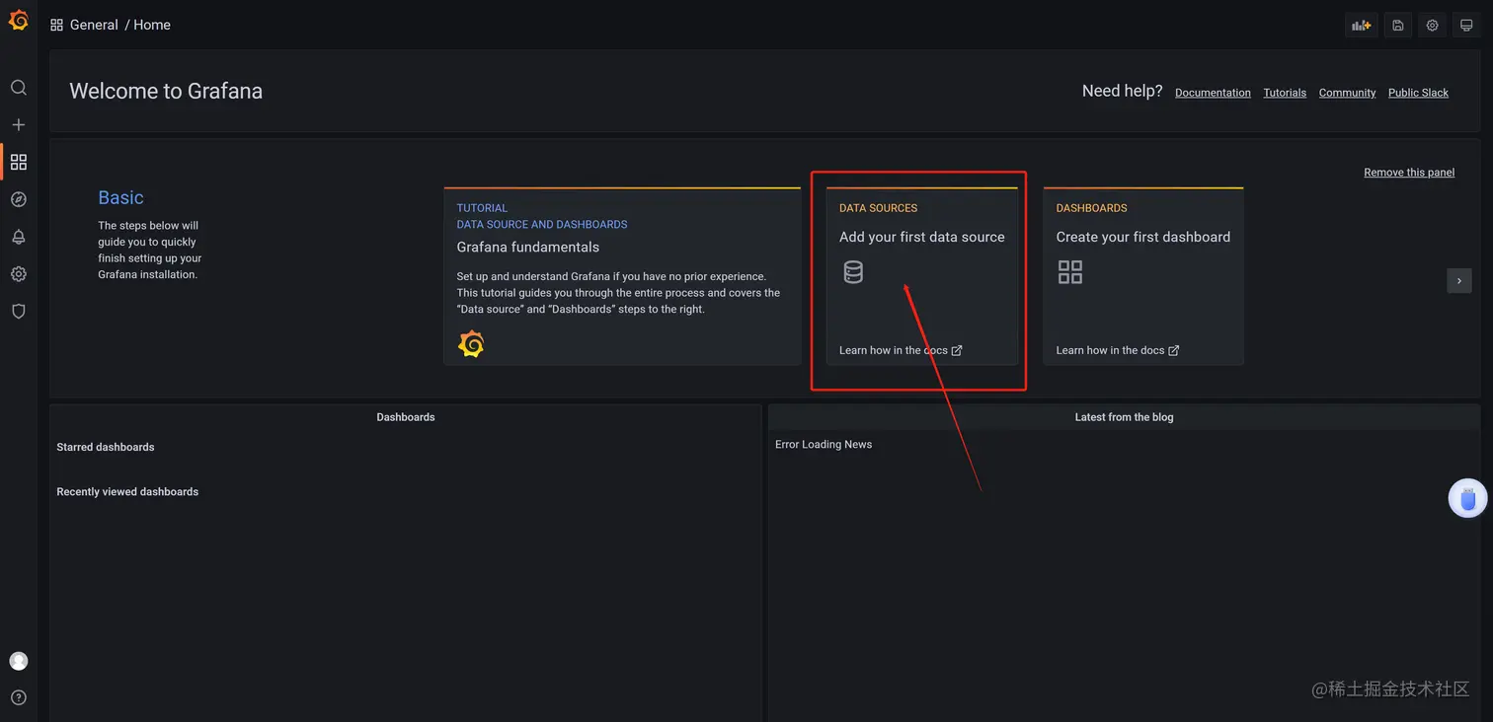This screenshot has height=722, width=1493.
Task: Click Create your first dashboard
Action: (1143, 237)
